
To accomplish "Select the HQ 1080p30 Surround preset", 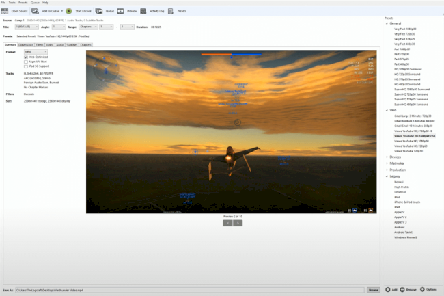I will [408, 69].
